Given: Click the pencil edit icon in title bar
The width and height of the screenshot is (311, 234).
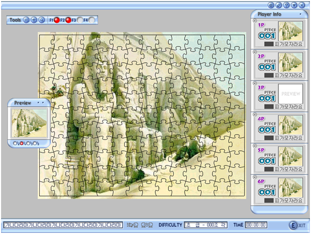Looking at the screenshot, I should coord(278,5).
